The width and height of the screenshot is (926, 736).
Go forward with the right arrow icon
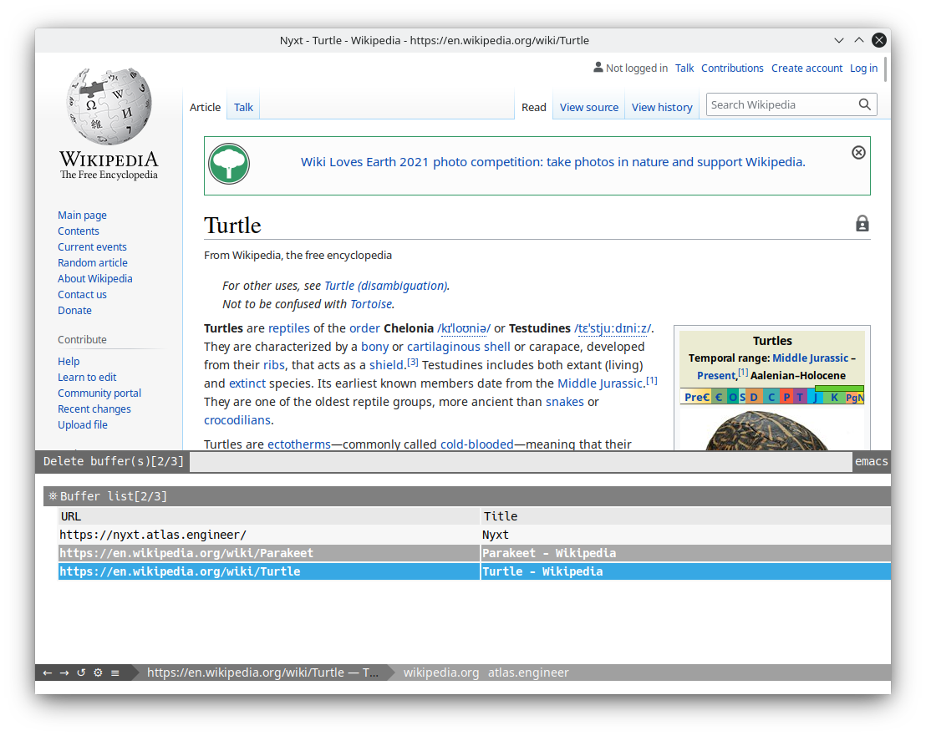[x=64, y=673]
